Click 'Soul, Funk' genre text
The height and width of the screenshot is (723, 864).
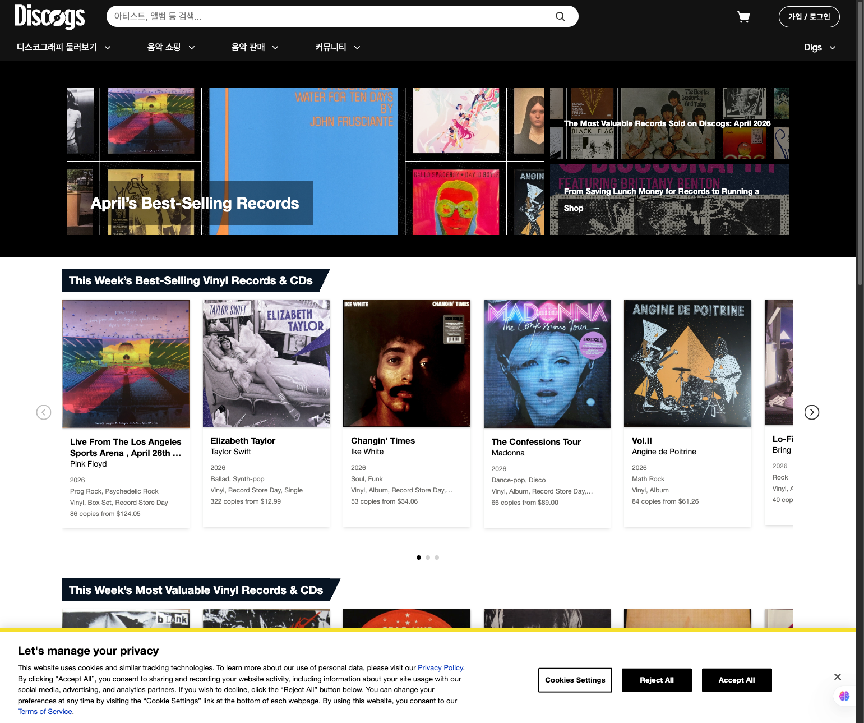[x=367, y=479]
